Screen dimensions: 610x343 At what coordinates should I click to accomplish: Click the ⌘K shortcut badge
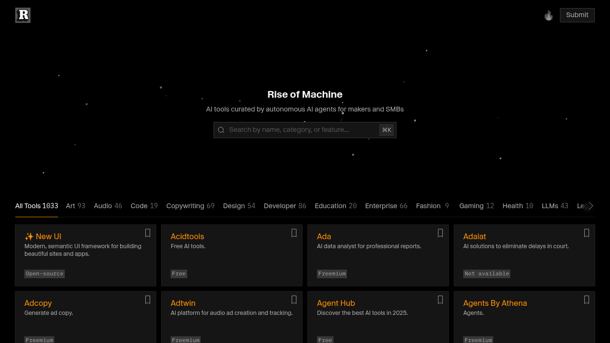pos(386,130)
